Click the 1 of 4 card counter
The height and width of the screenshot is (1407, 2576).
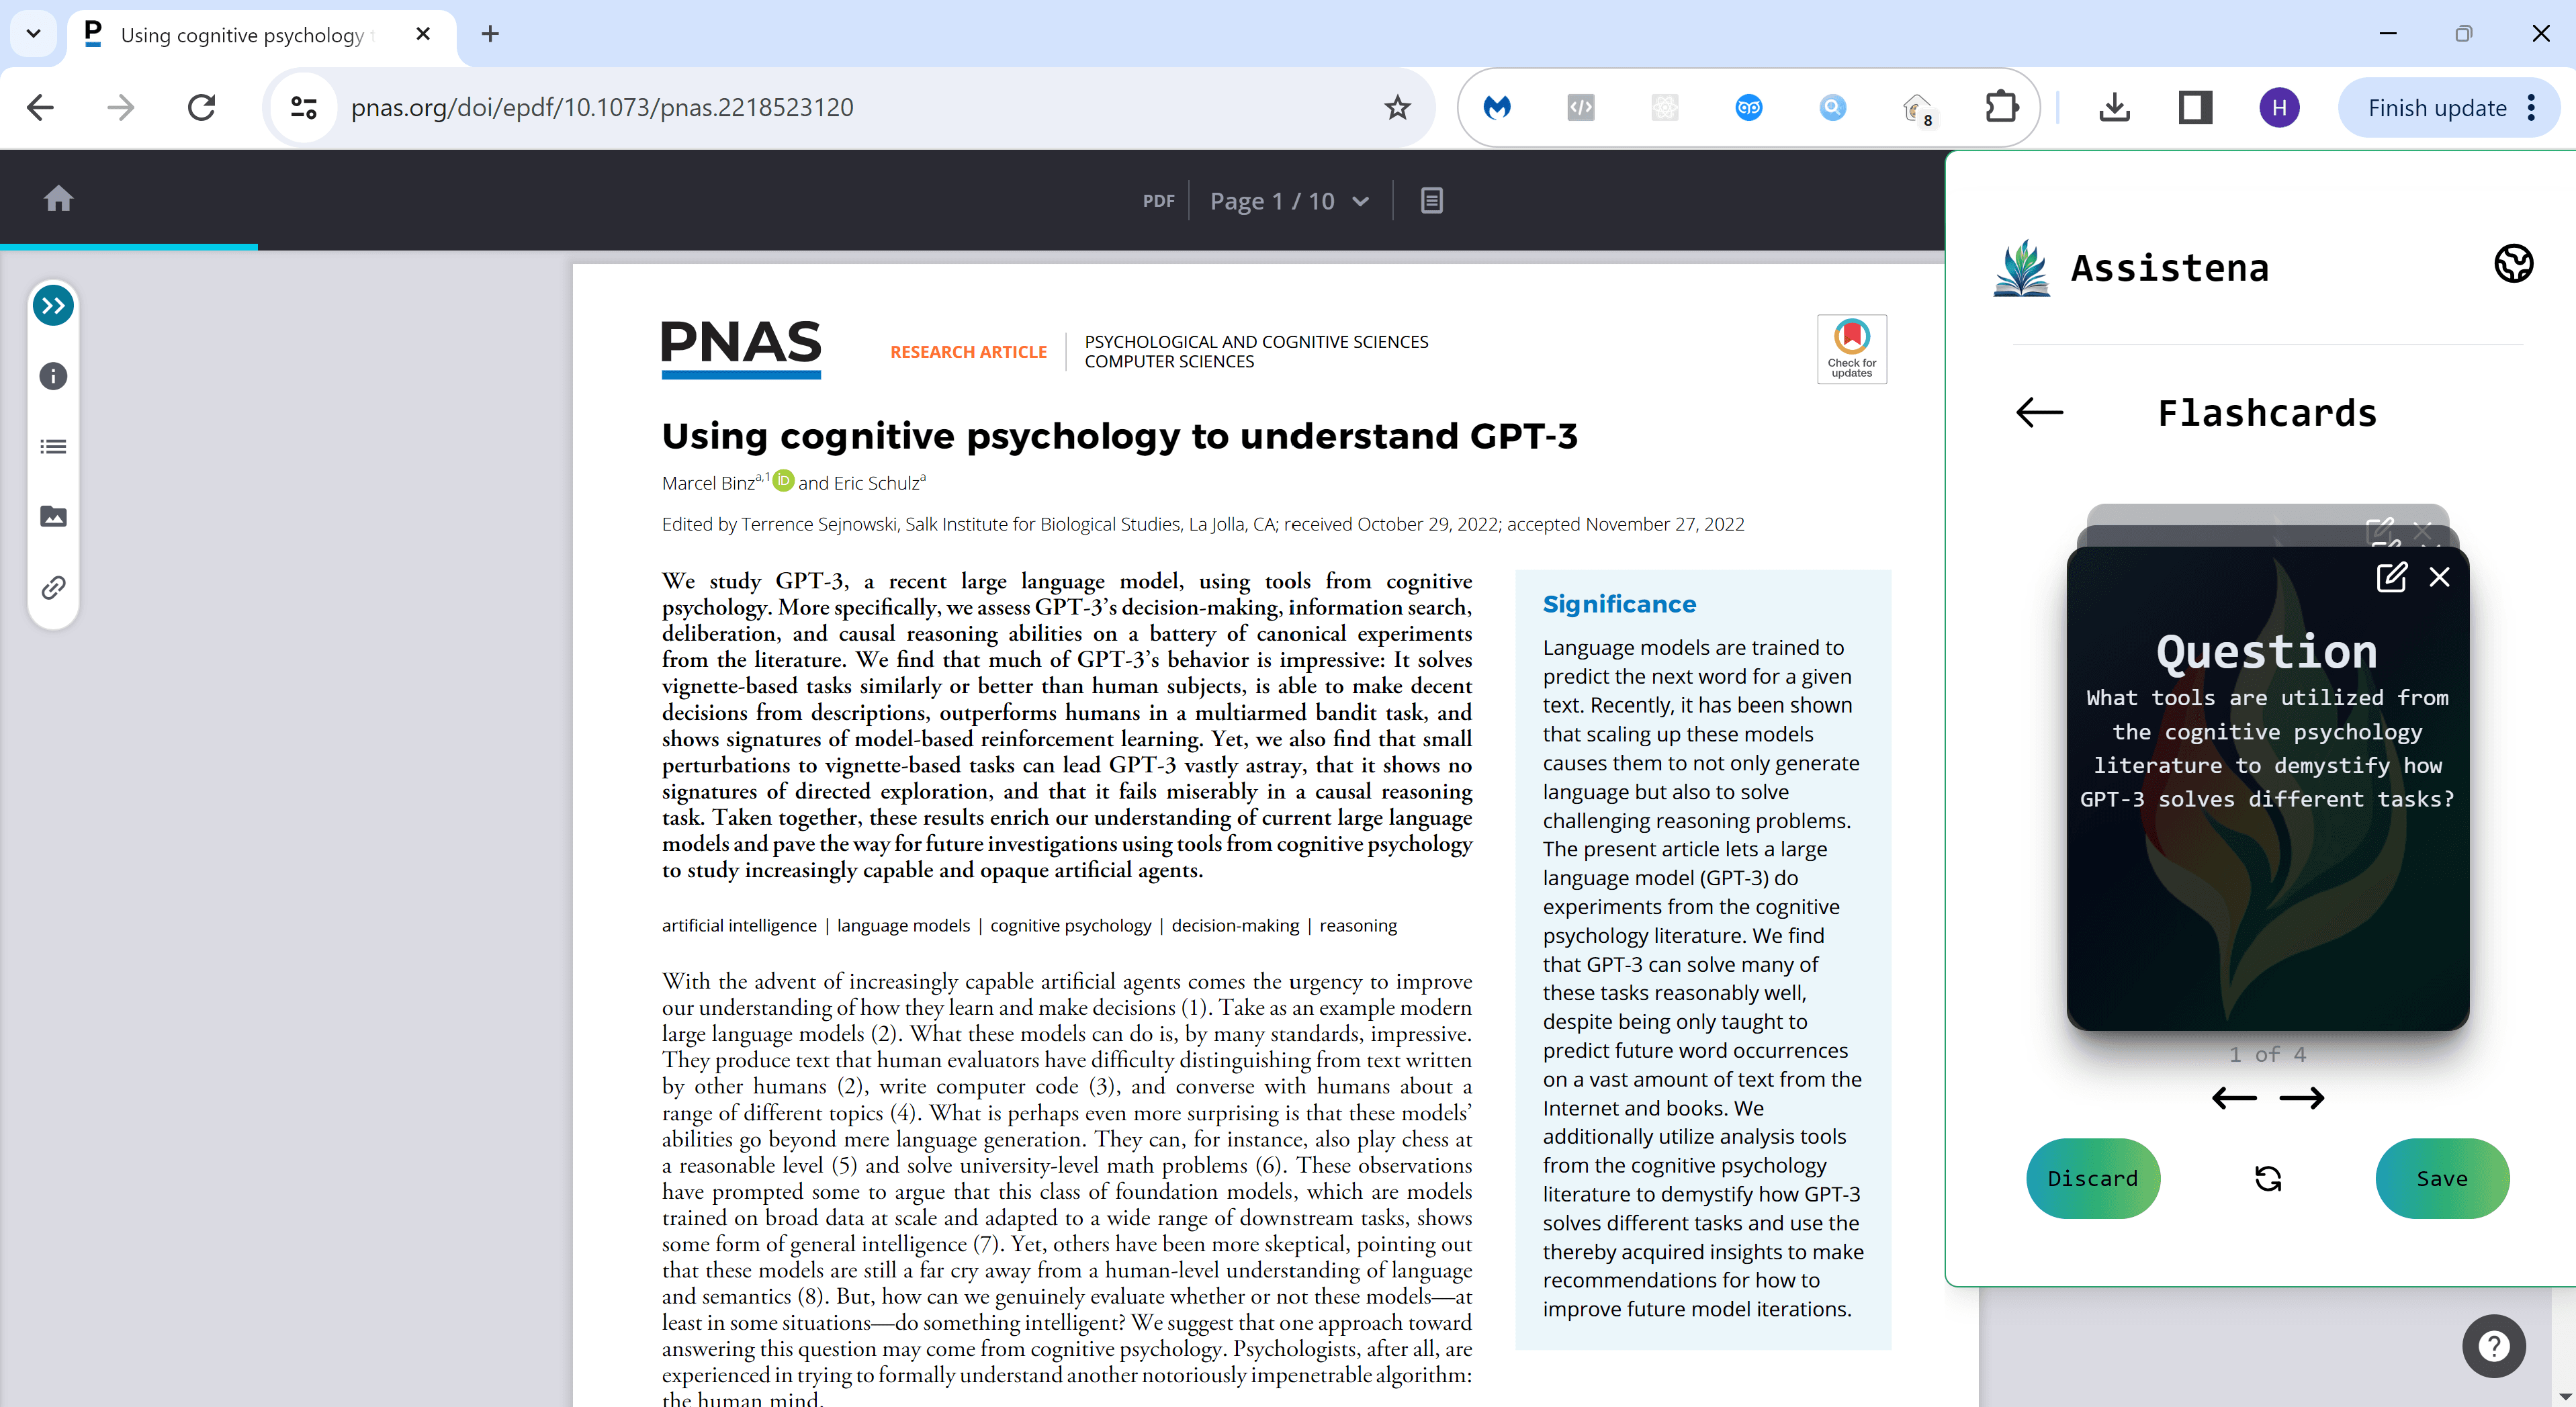2267,1054
